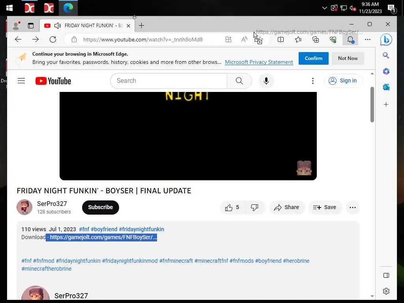This screenshot has height=303, width=404.
Task: Click the page vertical scrollbar thumb
Action: coord(372,104)
